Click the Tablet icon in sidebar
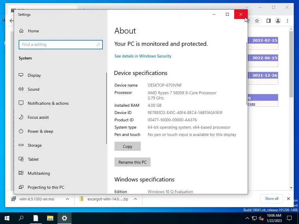 [x=21, y=159]
